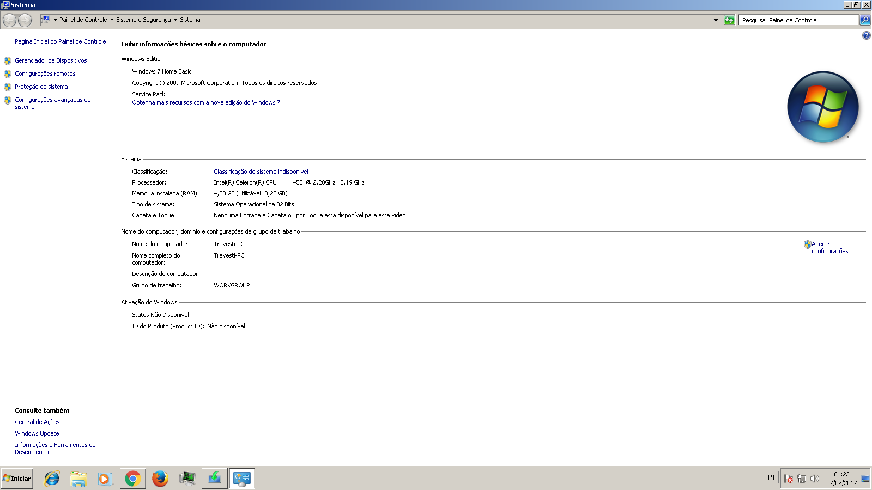This screenshot has height=490, width=872.
Task: Open Página Inicial do Painel de Controle
Action: 60,41
